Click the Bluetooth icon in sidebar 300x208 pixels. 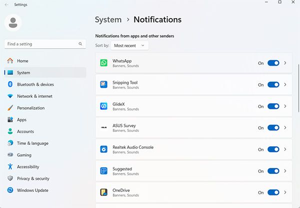pos(10,84)
